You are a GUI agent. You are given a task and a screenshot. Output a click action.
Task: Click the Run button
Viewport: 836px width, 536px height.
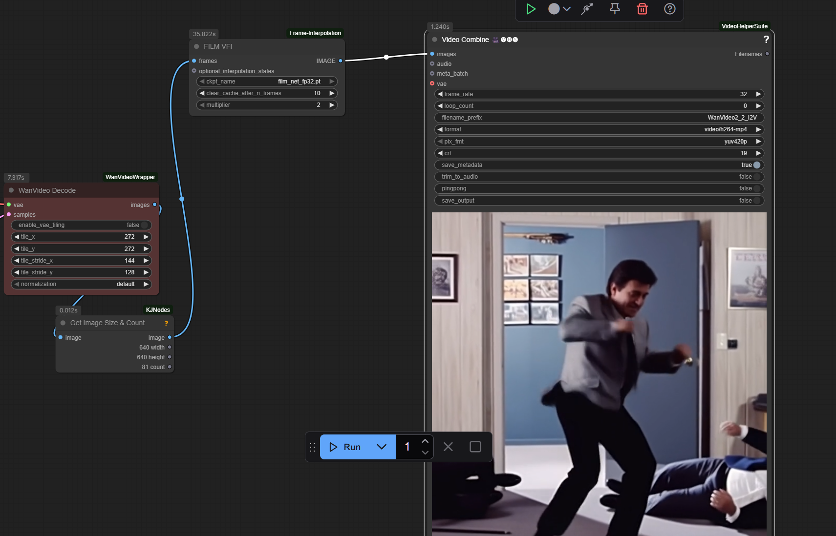[x=345, y=447]
